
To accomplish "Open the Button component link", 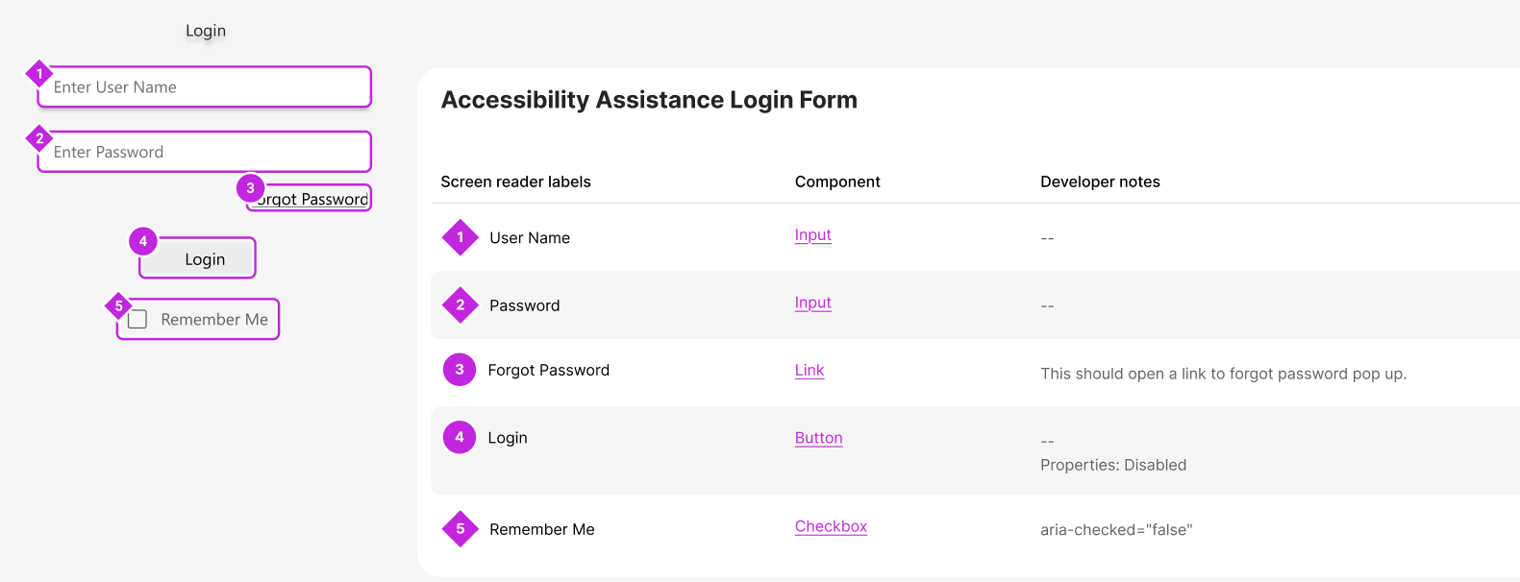I will pos(818,438).
